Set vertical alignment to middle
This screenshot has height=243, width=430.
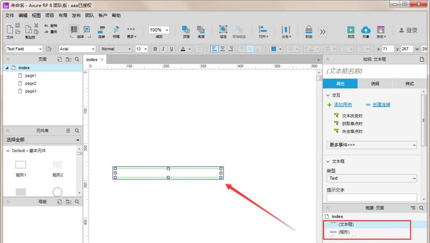(250, 49)
